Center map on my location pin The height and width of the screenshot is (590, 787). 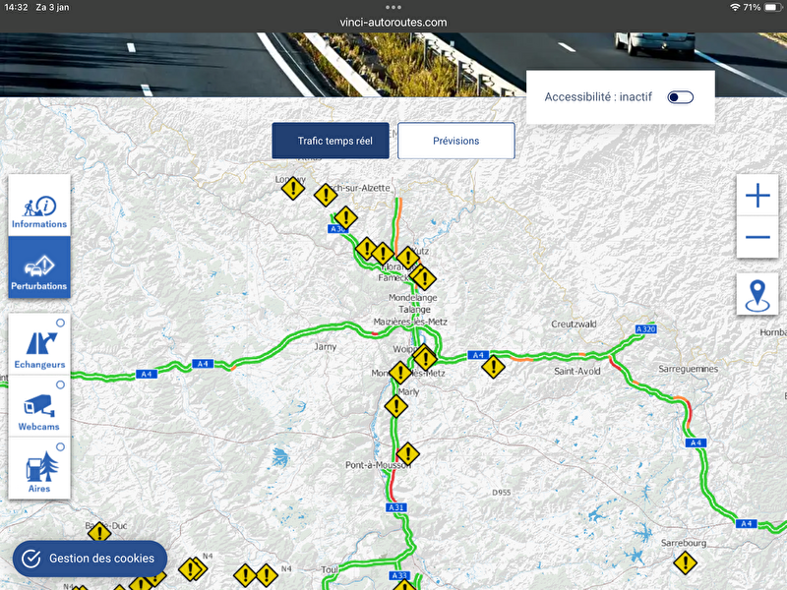click(757, 294)
